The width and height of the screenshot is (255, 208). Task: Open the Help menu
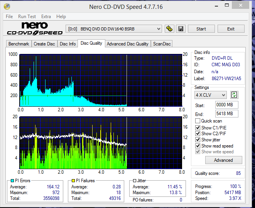(x=61, y=17)
